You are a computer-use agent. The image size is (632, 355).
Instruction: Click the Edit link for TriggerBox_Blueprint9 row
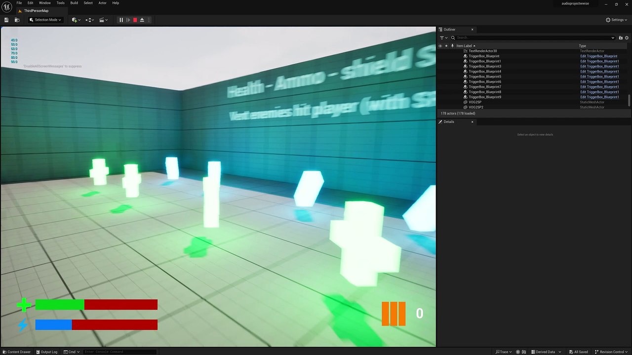click(x=599, y=97)
